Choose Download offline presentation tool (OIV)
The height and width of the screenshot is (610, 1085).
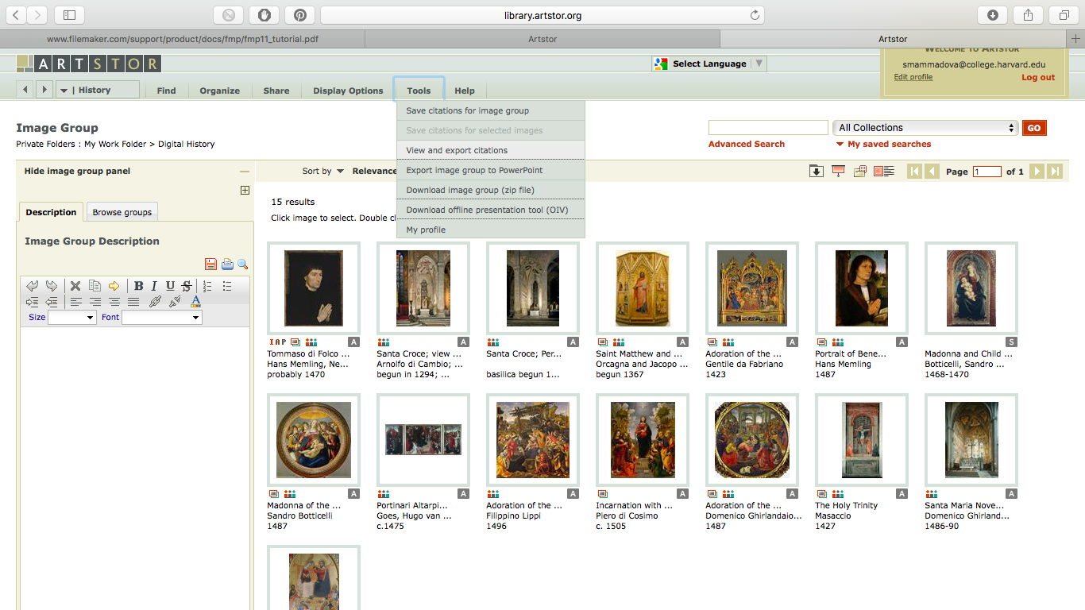(491, 210)
